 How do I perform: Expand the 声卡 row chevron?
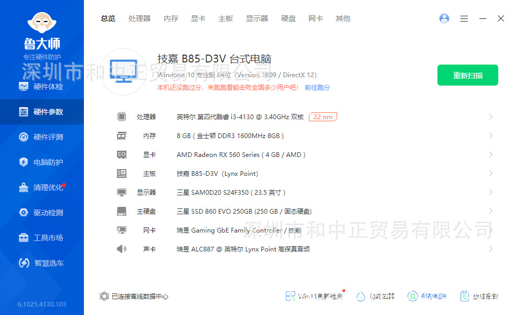coord(491,249)
